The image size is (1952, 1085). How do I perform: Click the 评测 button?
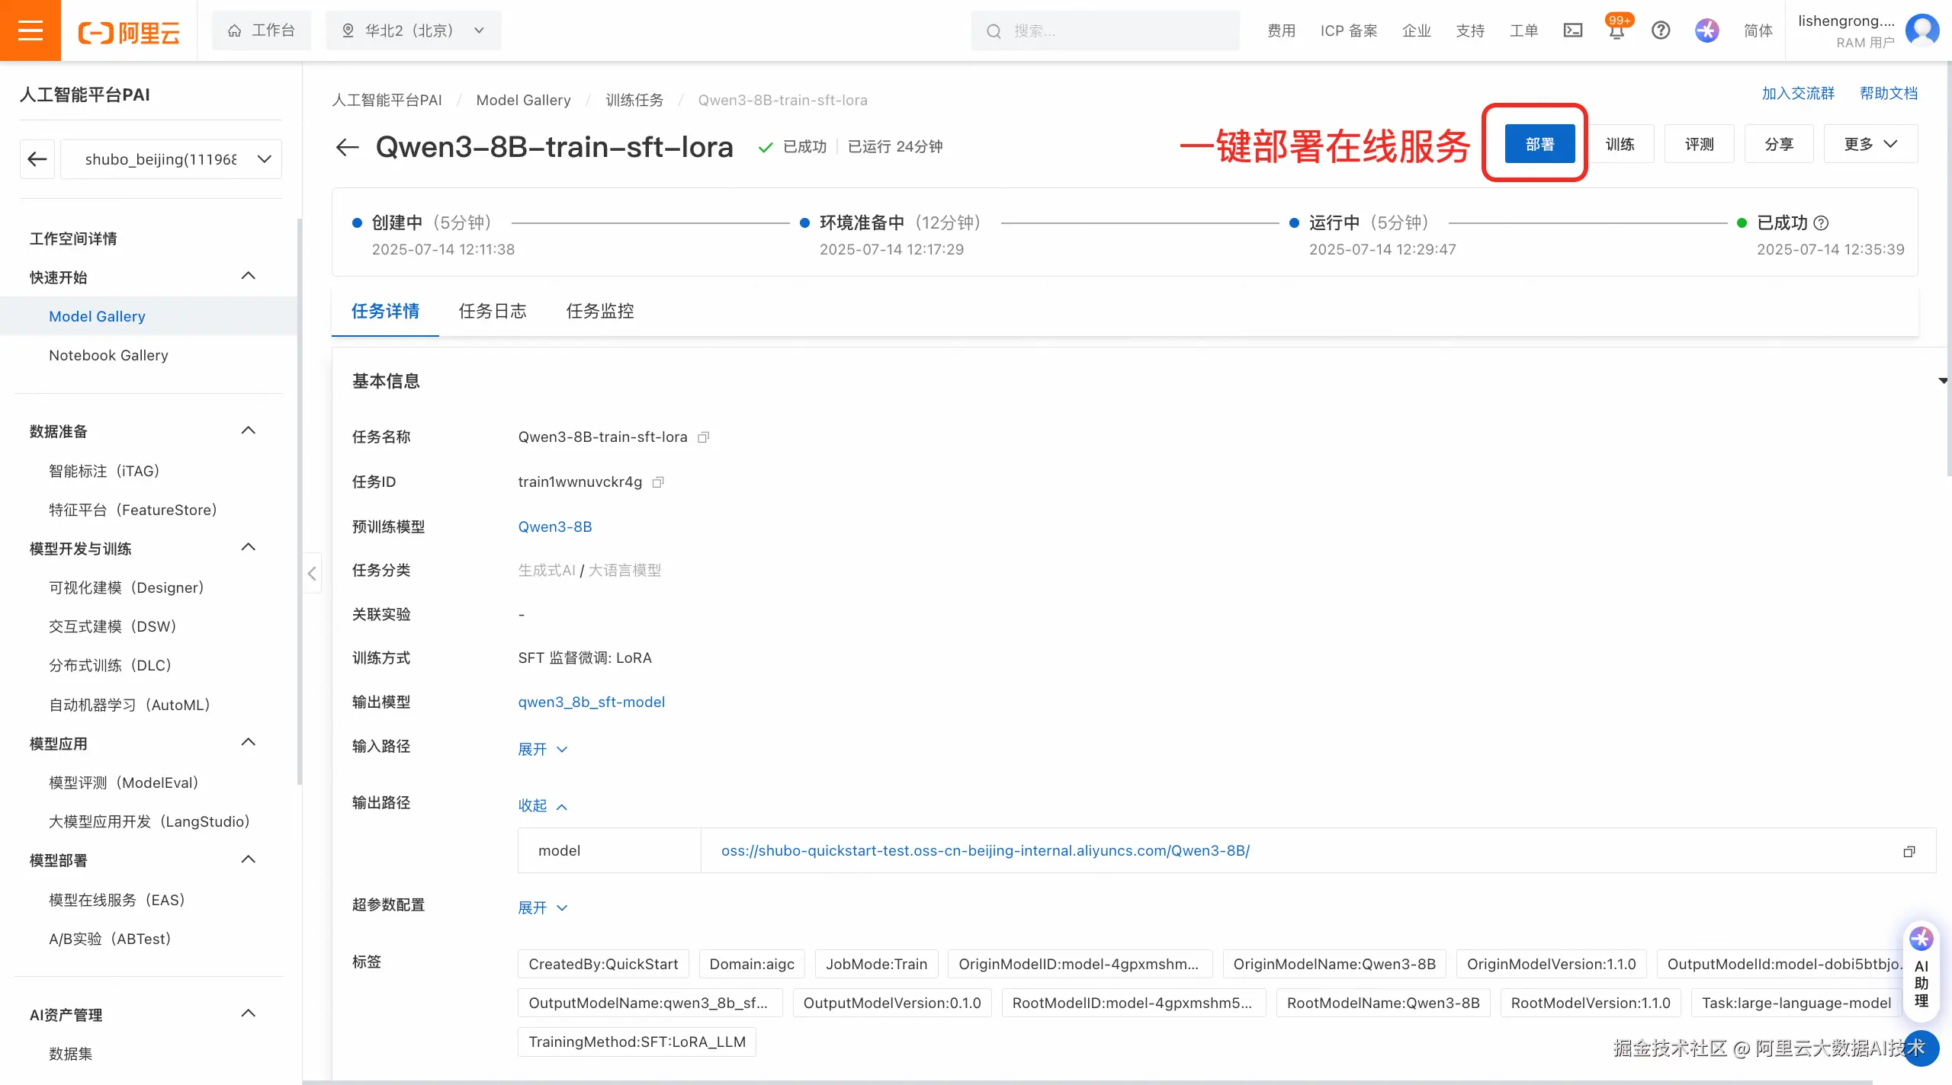coord(1699,144)
